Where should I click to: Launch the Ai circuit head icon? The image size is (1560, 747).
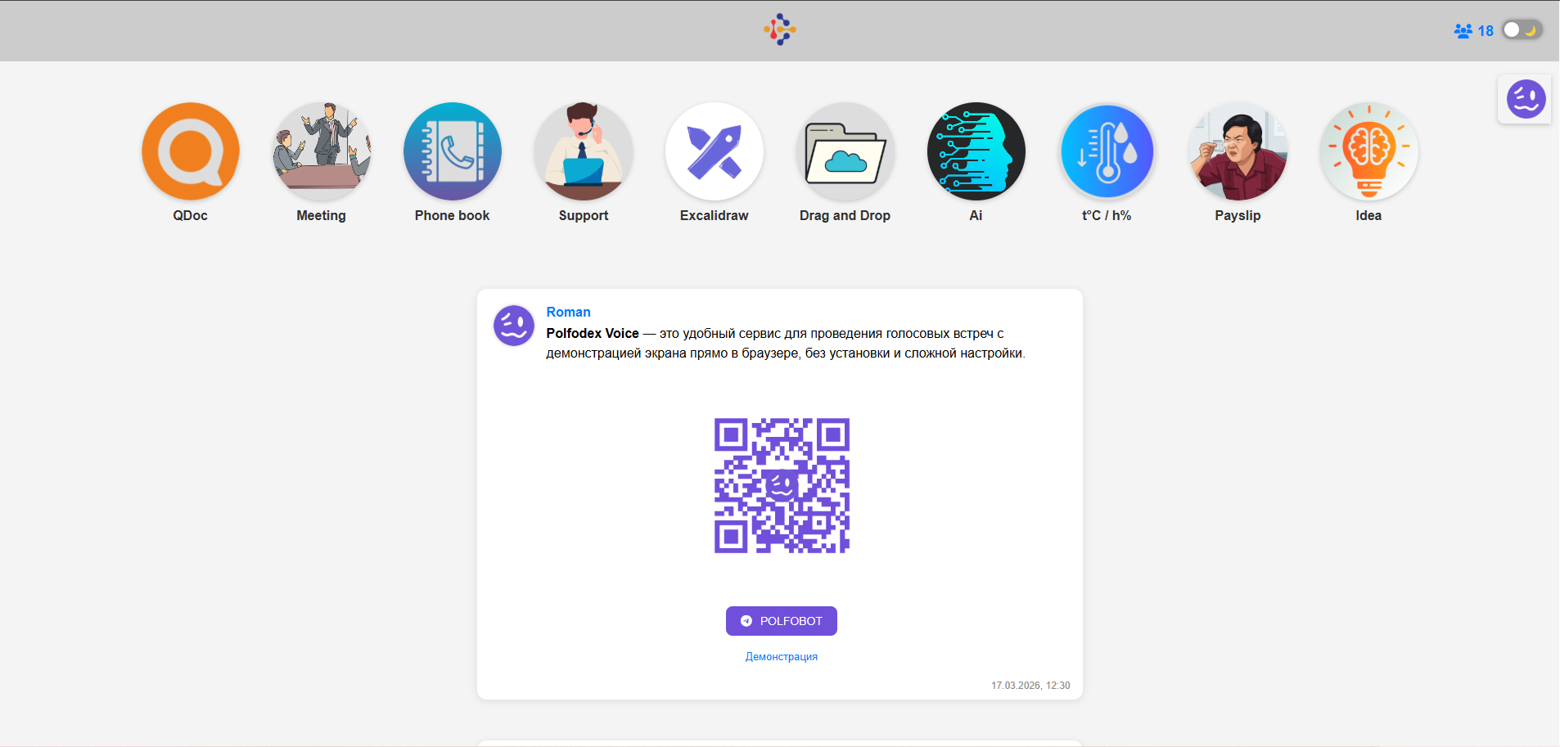[x=976, y=151]
